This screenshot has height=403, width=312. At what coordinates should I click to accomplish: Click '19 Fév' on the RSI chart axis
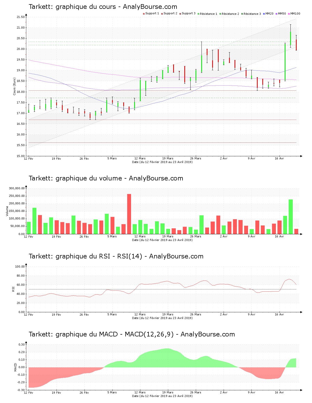pyautogui.click(x=56, y=314)
